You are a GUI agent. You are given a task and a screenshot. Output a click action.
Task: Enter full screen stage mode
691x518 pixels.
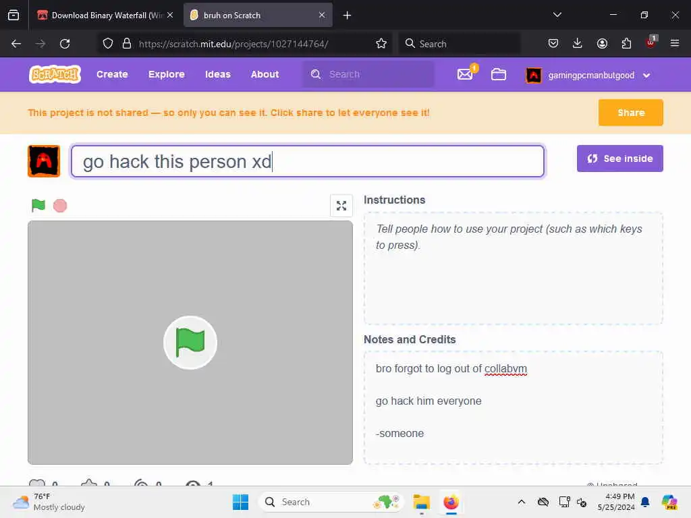[x=341, y=206]
